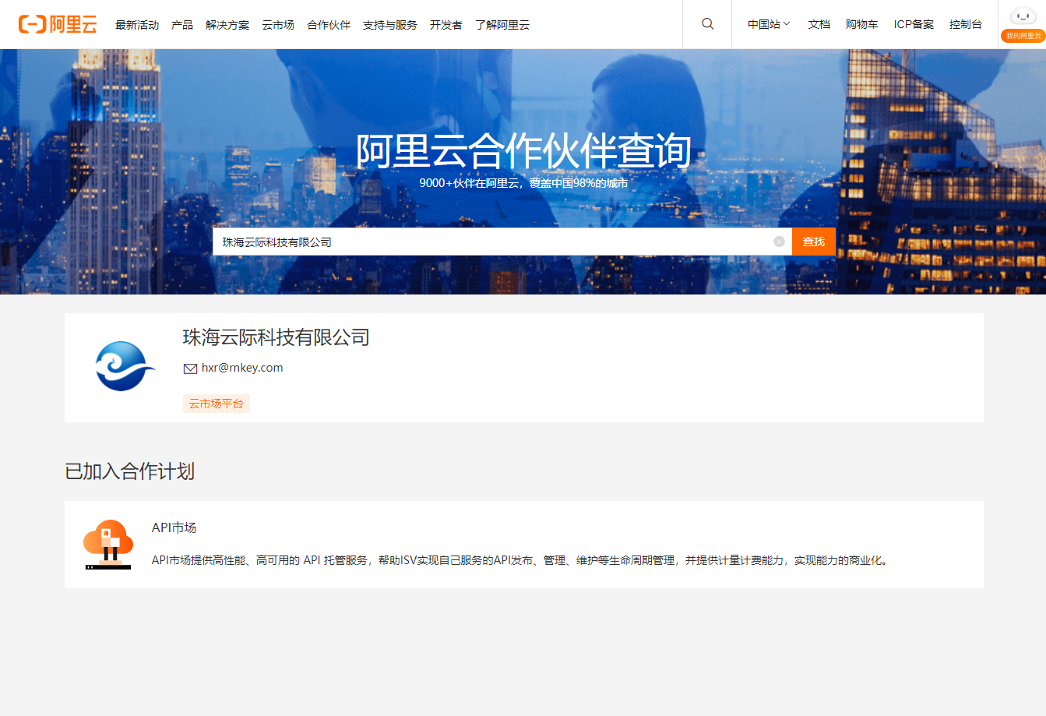The image size is (1046, 716).
Task: Click the 云市场平台 tag
Action: point(217,404)
